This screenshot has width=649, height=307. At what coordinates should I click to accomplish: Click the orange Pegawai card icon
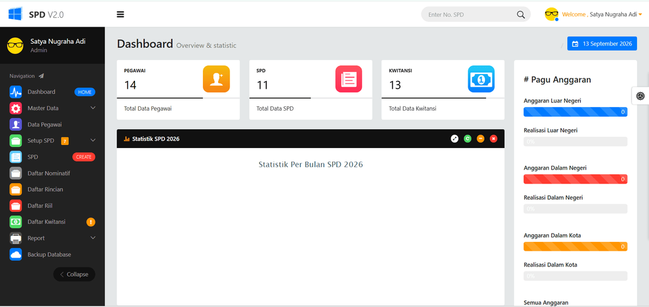pyautogui.click(x=216, y=79)
